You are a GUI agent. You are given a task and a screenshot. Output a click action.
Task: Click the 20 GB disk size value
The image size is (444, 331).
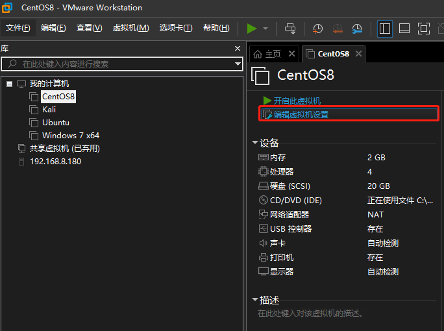click(378, 186)
